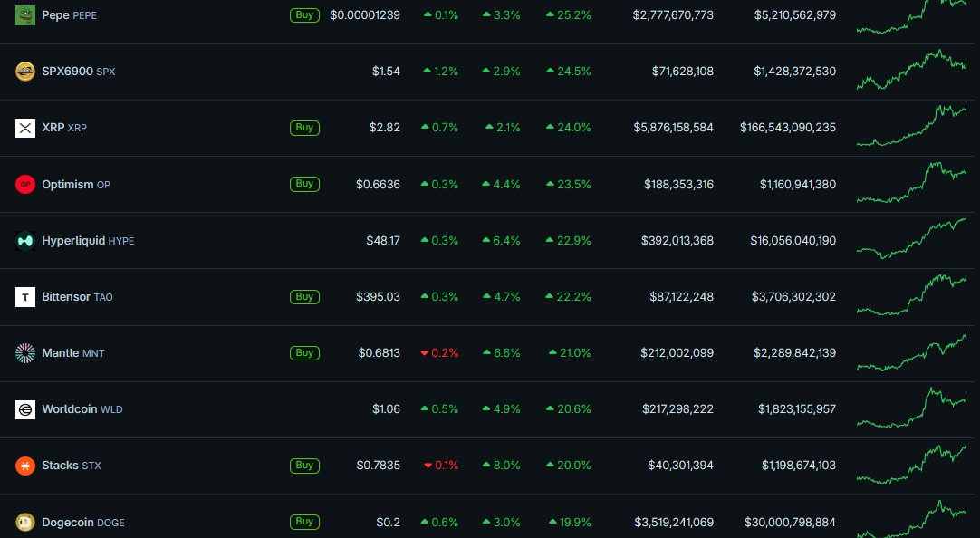Click Worldcoin volume $217,298,222

677,409
